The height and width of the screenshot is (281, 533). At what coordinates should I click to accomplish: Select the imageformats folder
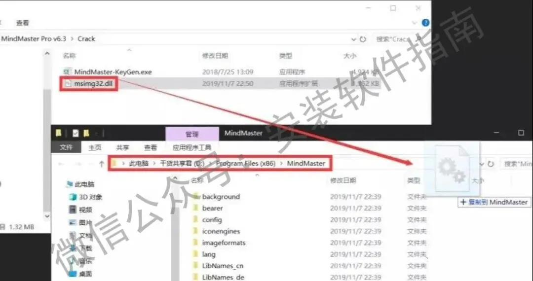click(224, 243)
